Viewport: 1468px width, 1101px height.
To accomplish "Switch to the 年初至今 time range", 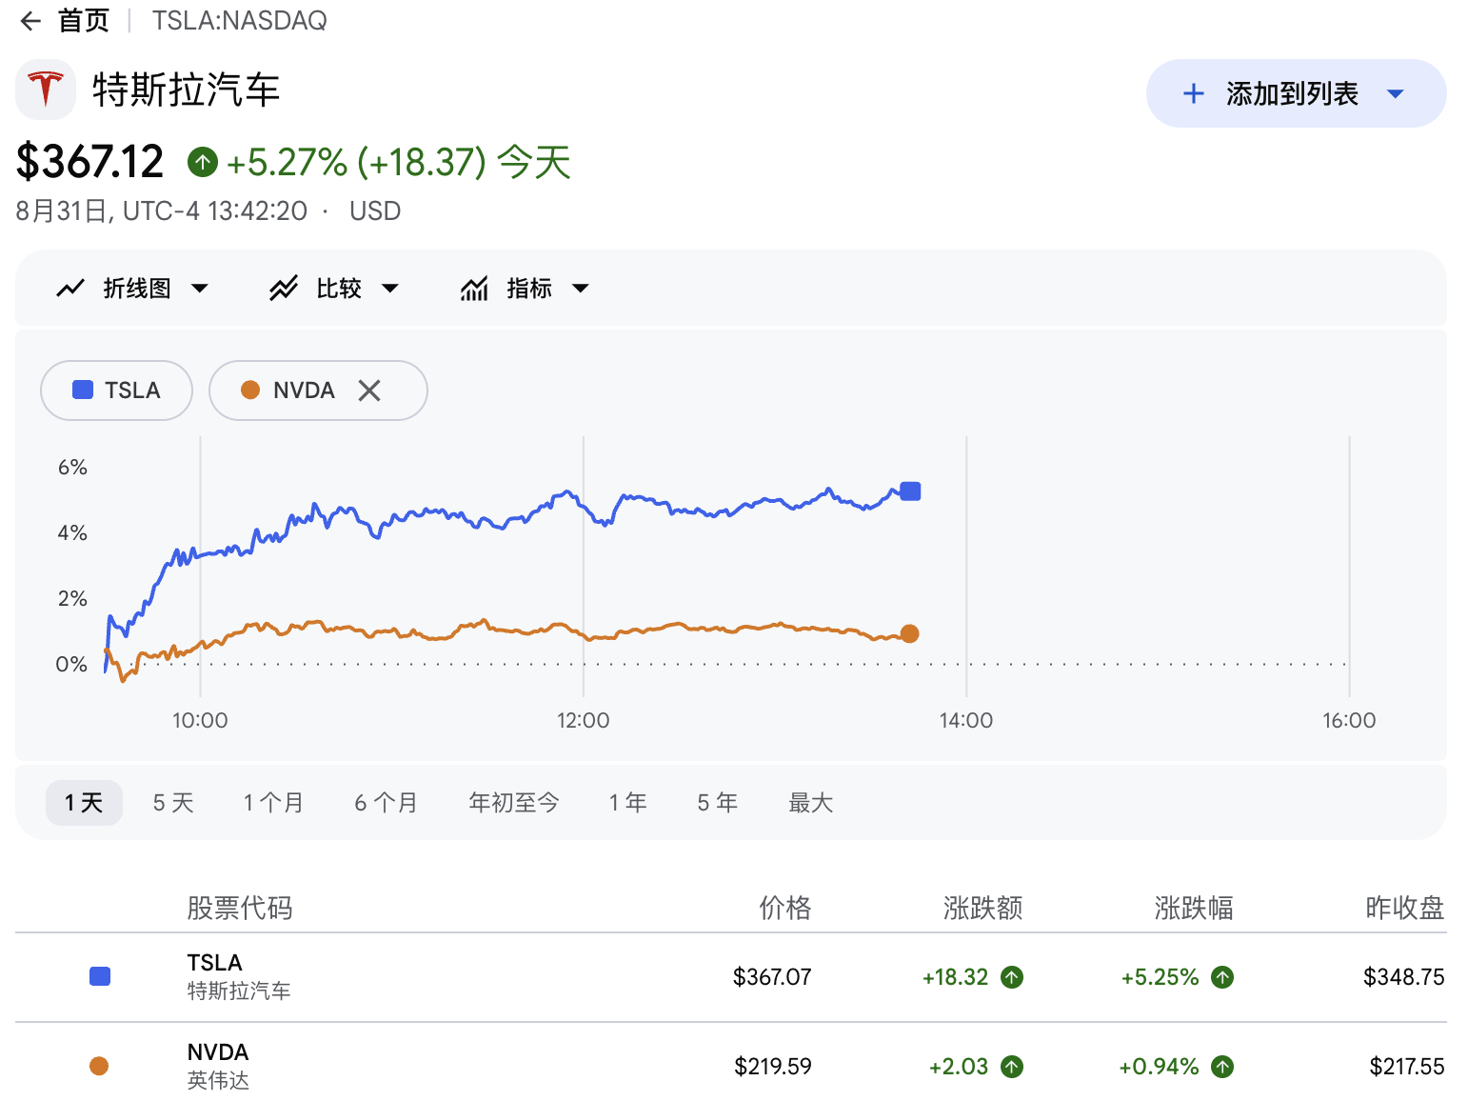I will click(514, 803).
